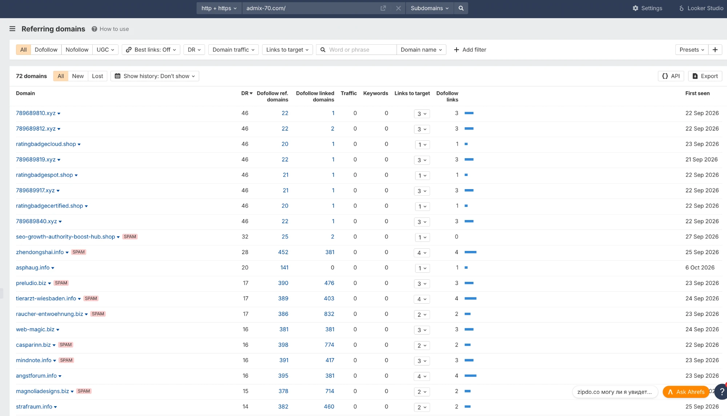Screen dimensions: 727x416
Task: Open raucher-entwoehnung.biz domain link
Action: [x=49, y=314]
